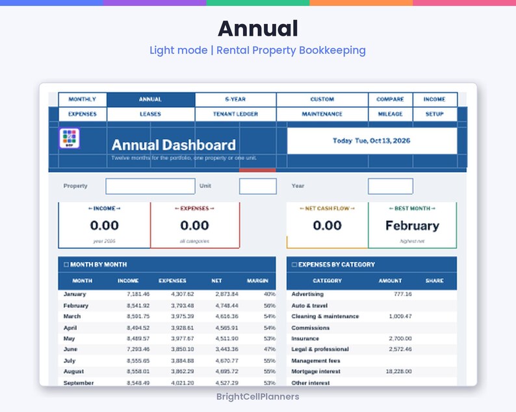Select the July row label

(x=70, y=361)
